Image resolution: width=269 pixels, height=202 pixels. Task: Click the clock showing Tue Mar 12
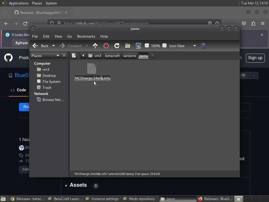pyautogui.click(x=254, y=3)
